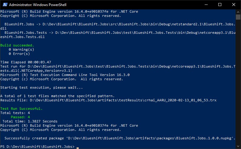Click the empty scrollbar track below the thumb
Viewport: 241px width, 149px height.
(x=238, y=90)
